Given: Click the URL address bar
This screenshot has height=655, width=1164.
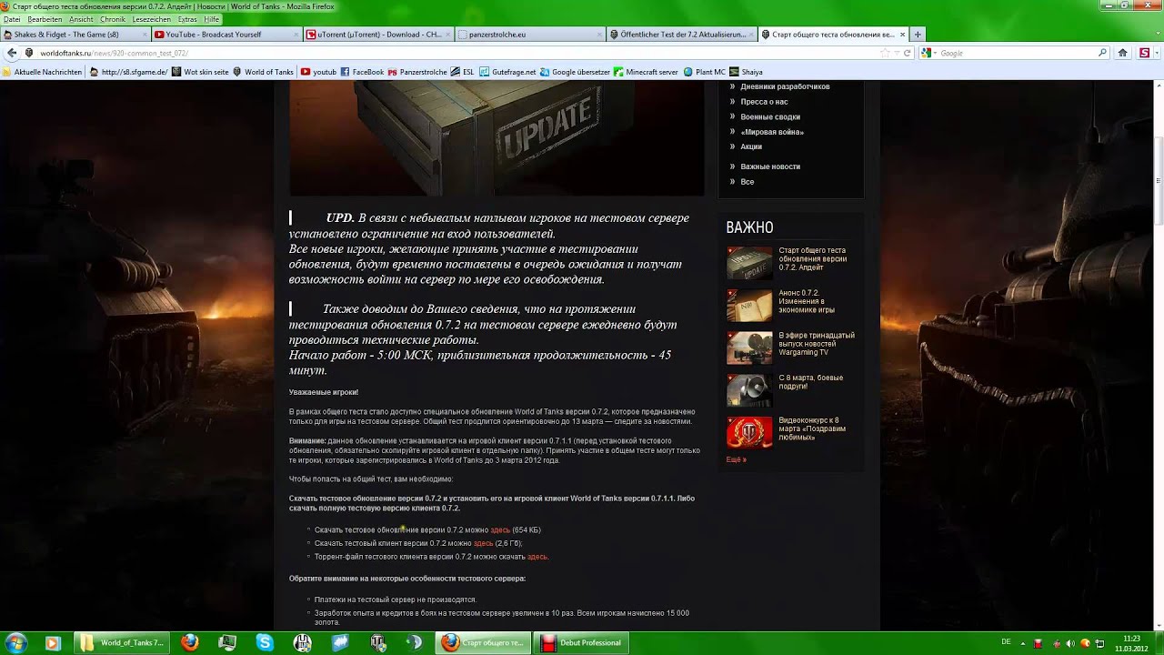Looking at the screenshot, I should 455,53.
